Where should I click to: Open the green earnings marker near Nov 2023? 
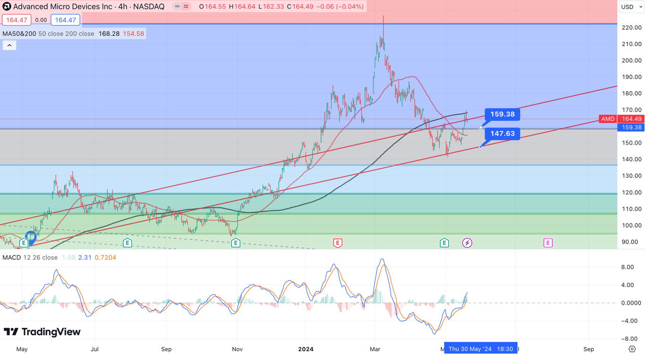[236, 243]
